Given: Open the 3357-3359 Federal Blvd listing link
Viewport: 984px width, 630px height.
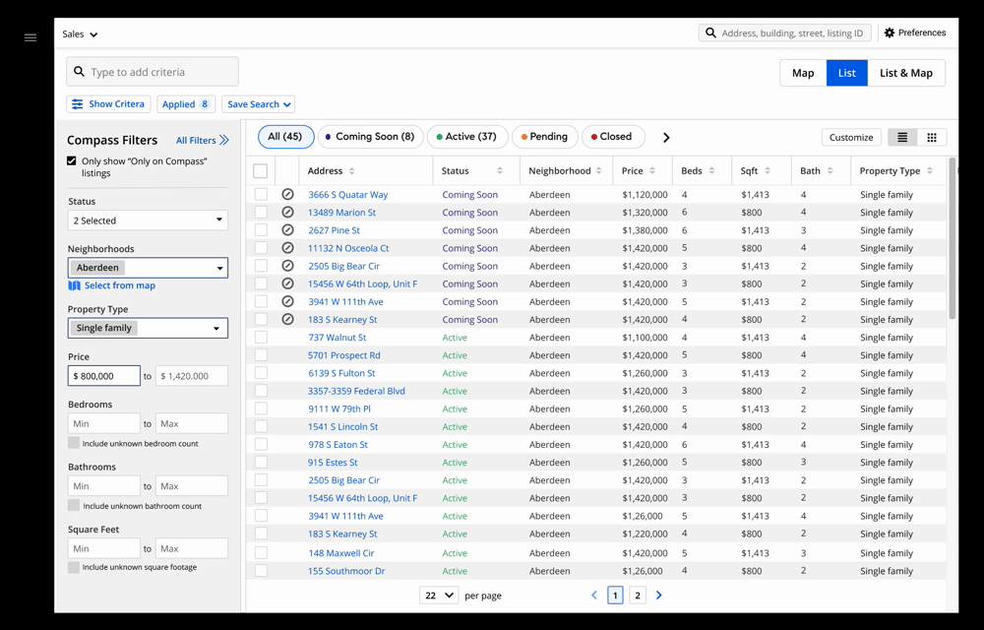Looking at the screenshot, I should (356, 391).
